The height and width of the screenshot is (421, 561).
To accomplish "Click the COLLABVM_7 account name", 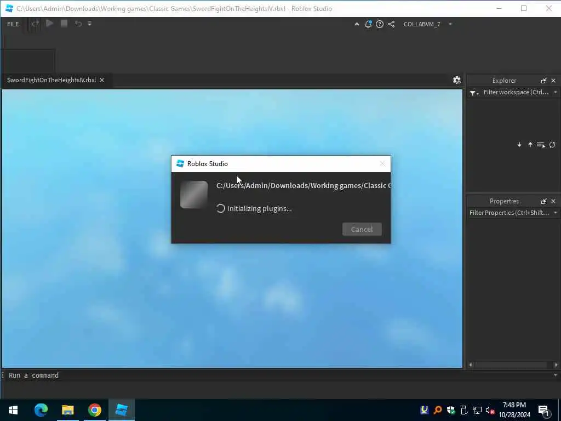I will [422, 24].
